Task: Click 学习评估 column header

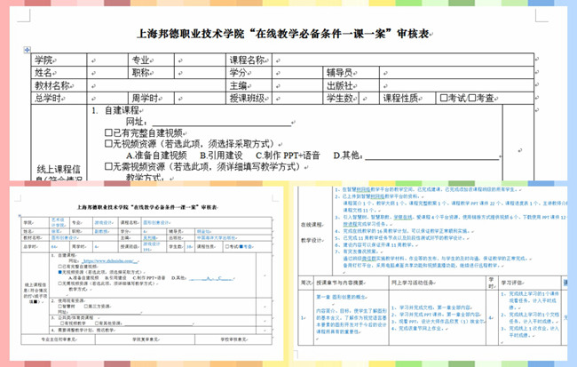Action: (x=511, y=283)
